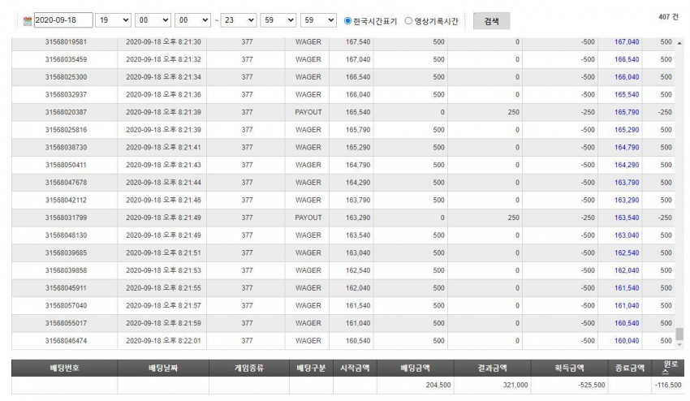Open the end hour dropdown showing 23
The image size is (690, 401).
tap(239, 20)
